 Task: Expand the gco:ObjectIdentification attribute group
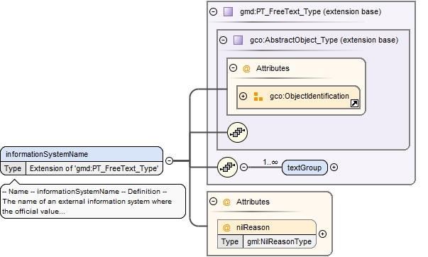coord(243,96)
